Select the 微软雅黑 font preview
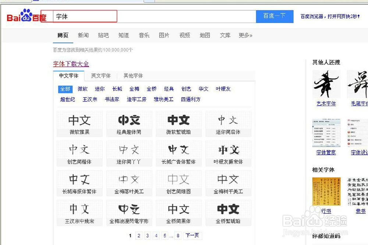 coord(79,124)
